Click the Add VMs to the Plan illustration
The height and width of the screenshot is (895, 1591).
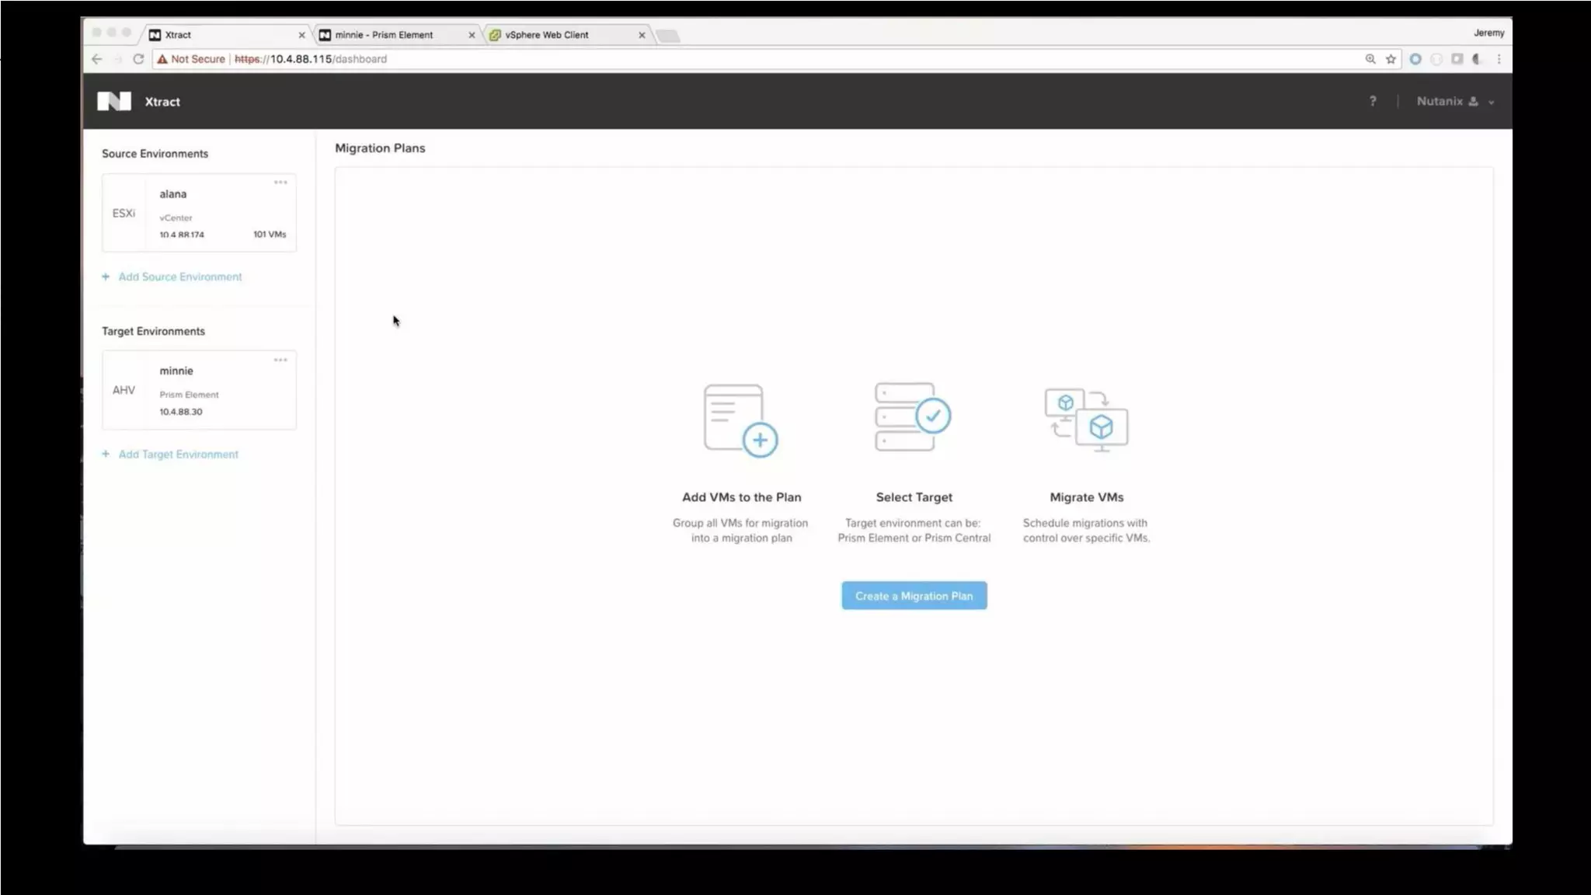(740, 420)
